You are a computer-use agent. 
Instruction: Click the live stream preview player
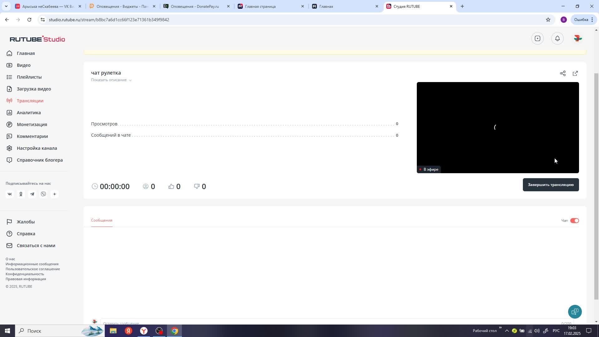pos(498,127)
